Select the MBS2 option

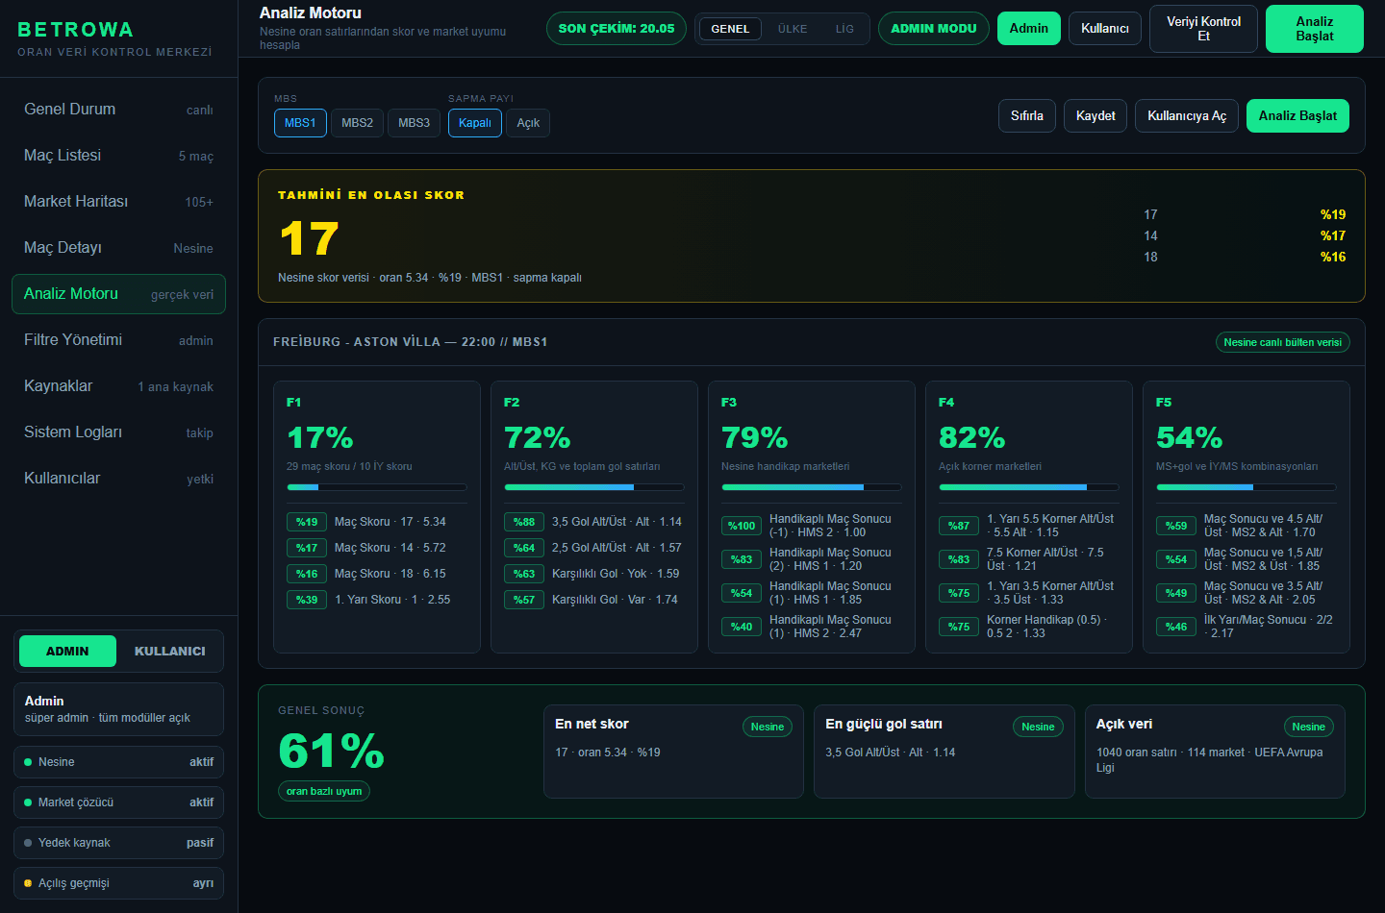tap(357, 123)
